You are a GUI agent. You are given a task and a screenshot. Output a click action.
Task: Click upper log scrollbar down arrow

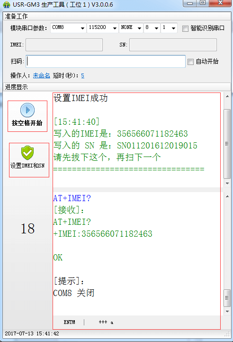coord(227,184)
